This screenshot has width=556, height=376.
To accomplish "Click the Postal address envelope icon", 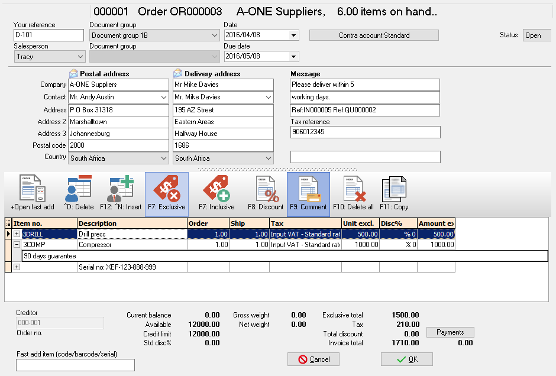I will point(73,74).
